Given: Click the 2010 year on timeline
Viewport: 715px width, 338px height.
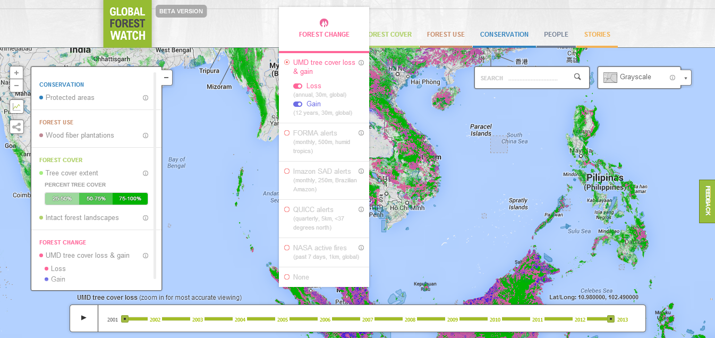Looking at the screenshot, I should coord(495,320).
